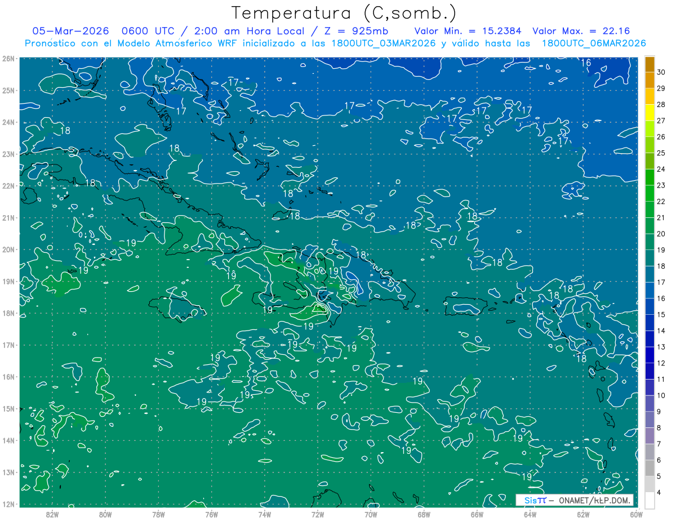676x522 pixels.
Task: Click the colorbar segment between 25 and 26
Action: [650, 145]
